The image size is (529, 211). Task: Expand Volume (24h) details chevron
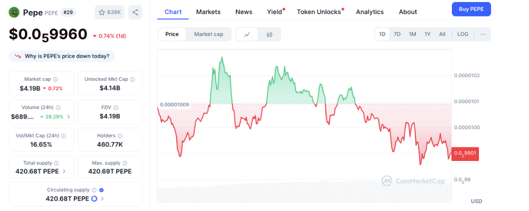[68, 117]
